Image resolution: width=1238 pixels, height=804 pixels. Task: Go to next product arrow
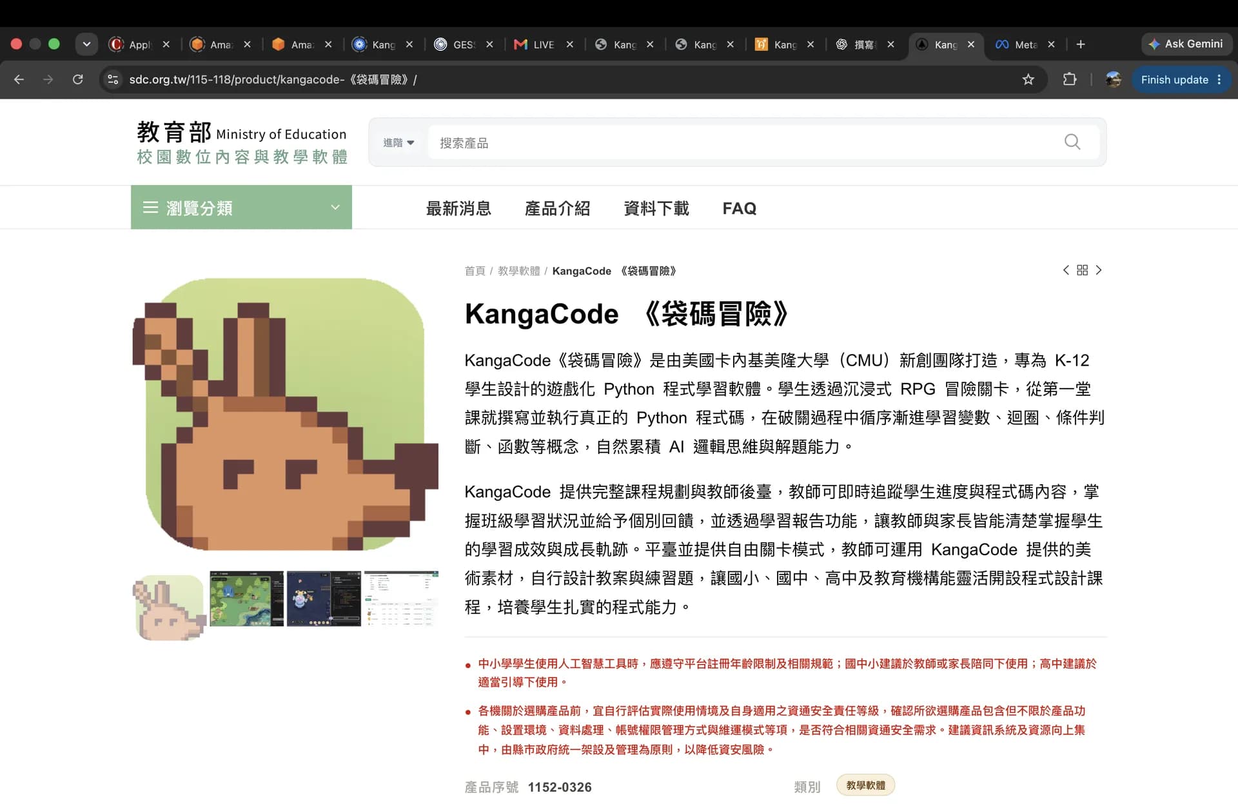pyautogui.click(x=1099, y=270)
